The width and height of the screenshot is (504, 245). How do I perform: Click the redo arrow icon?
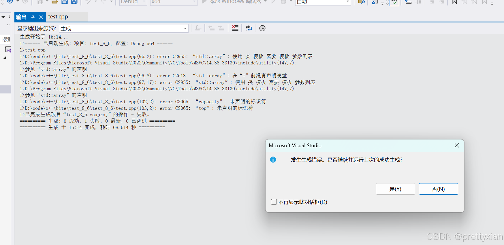coord(103,2)
